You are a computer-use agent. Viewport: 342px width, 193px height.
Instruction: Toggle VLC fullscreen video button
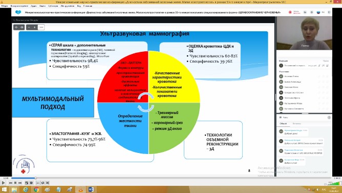(27, 183)
